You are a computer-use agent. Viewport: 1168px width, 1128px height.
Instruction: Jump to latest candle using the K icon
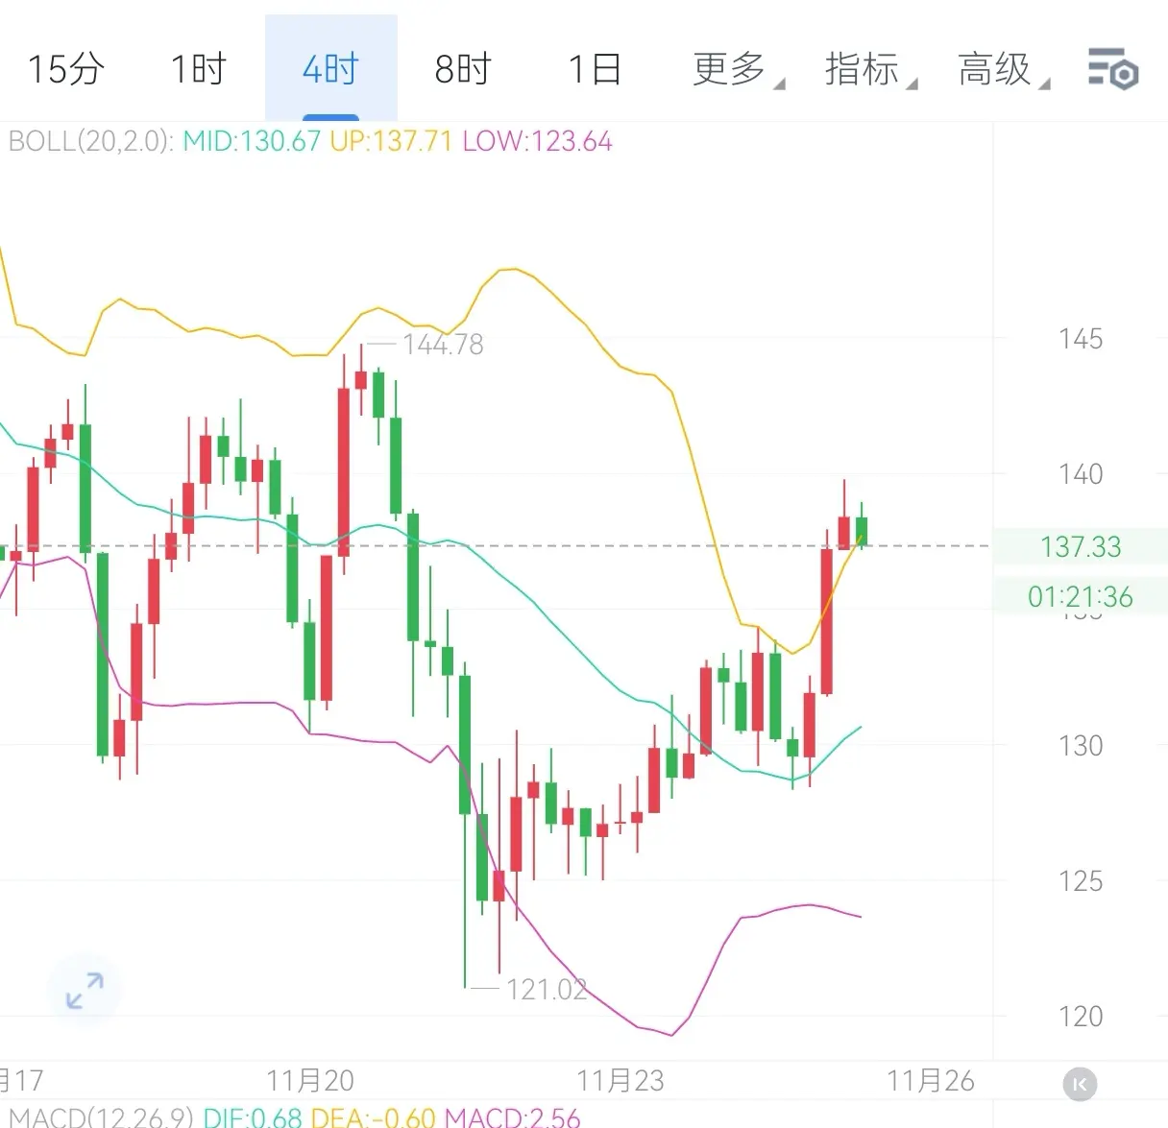[x=1080, y=1084]
